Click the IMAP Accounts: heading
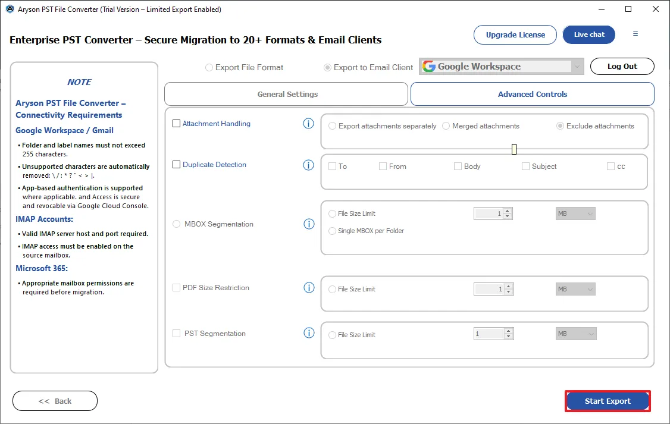Image resolution: width=670 pixels, height=424 pixels. click(x=45, y=219)
